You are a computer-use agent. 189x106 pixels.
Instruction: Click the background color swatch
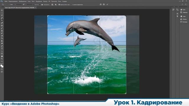click(3, 67)
